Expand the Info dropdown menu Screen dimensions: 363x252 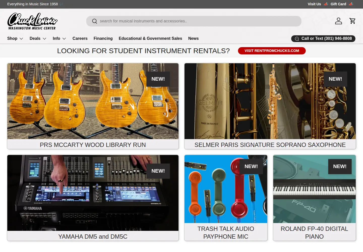59,38
